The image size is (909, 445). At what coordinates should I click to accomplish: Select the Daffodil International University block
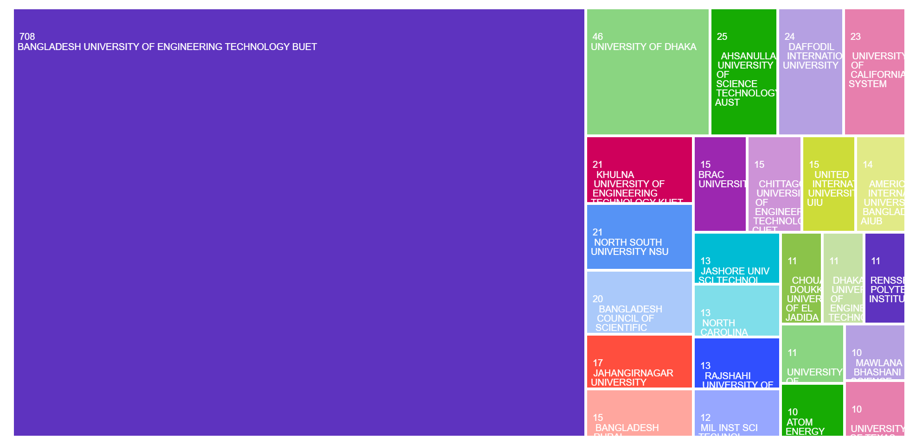point(810,72)
